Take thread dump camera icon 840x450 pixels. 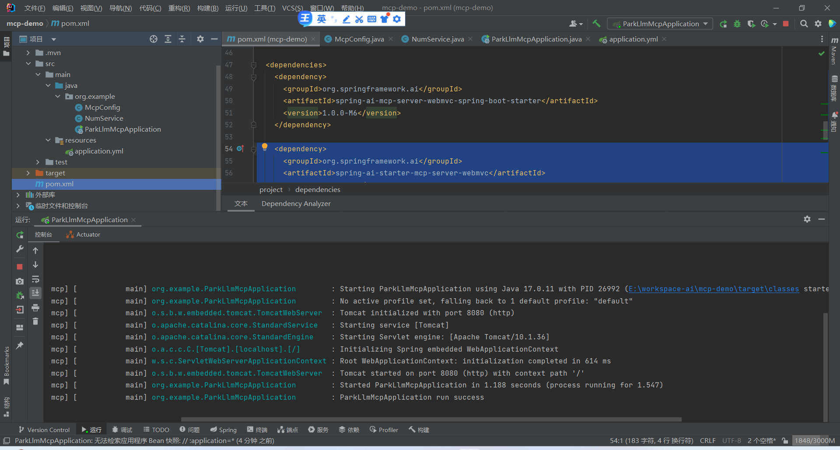(x=20, y=281)
